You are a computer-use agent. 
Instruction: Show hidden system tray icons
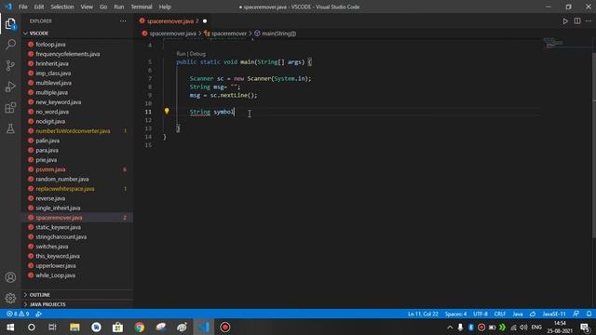[x=450, y=327]
